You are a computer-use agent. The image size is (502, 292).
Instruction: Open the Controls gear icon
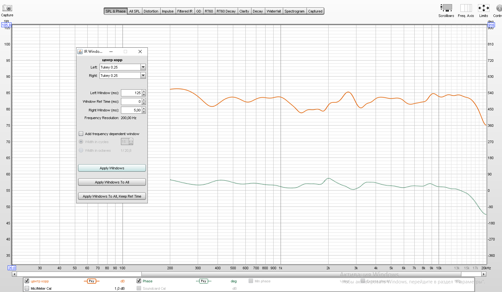499,8
